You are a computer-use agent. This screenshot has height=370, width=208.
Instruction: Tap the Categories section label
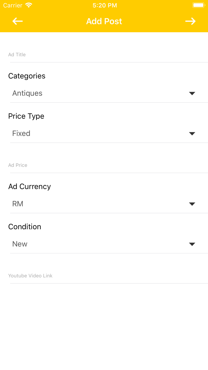point(27,76)
